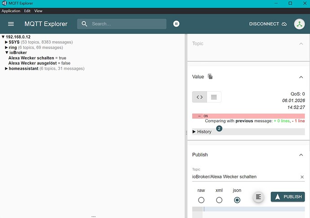Collapse the Publish panel chevron
The height and width of the screenshot is (218, 310).
point(301,155)
